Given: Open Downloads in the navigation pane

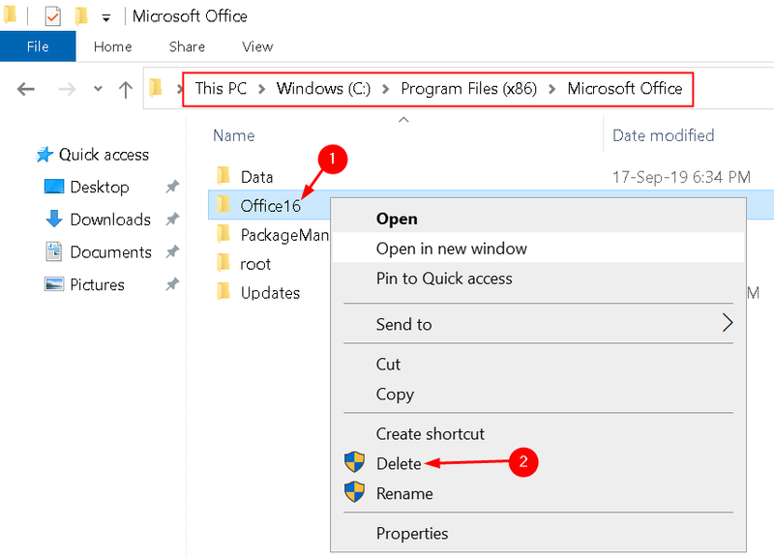Looking at the screenshot, I should (110, 220).
